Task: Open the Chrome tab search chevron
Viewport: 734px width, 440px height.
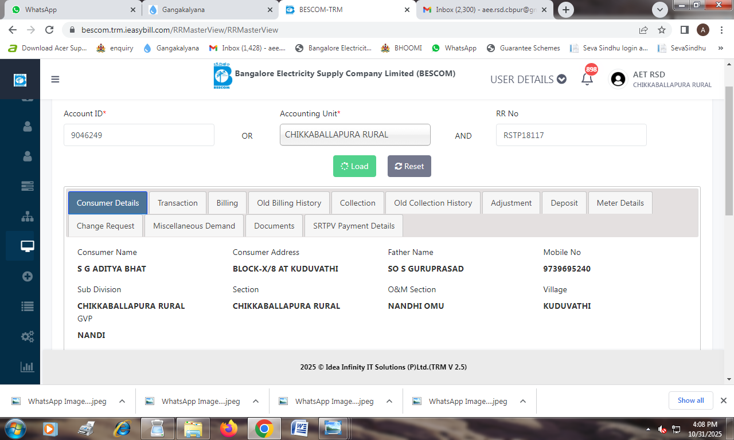Action: [x=660, y=10]
